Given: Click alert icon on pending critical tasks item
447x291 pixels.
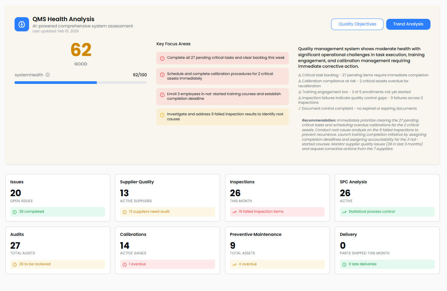Looking at the screenshot, I should click(x=162, y=58).
